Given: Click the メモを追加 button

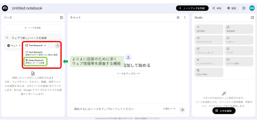Looking at the screenshot, I should pos(224,111).
